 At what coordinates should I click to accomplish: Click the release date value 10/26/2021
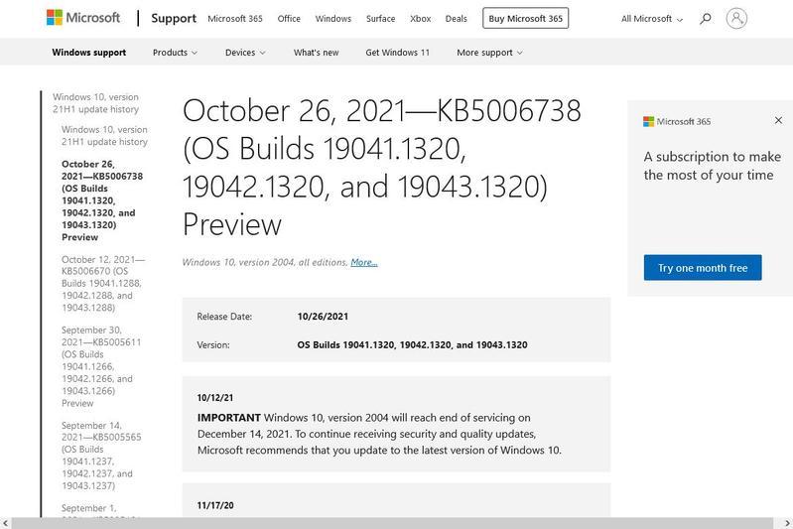point(323,317)
